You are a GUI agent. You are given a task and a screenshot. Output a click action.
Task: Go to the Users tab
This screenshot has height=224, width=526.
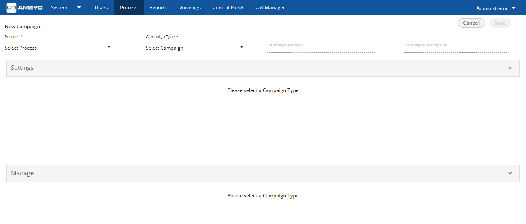[x=101, y=8]
